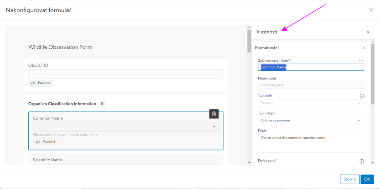379x189 pixels.
Task: Click the Povinné code badge under OBJECTID
Action: 41,83
